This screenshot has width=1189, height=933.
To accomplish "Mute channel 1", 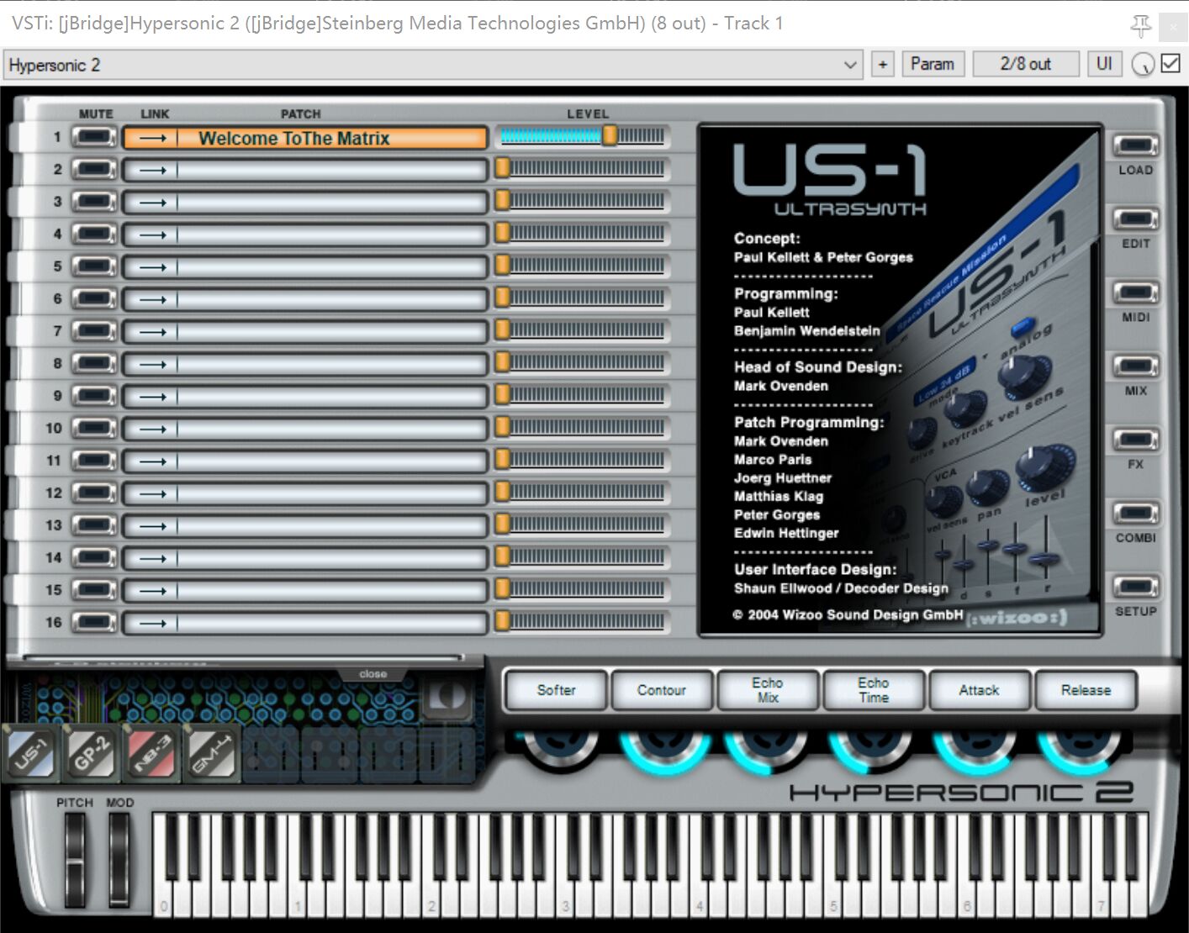I will [x=94, y=137].
